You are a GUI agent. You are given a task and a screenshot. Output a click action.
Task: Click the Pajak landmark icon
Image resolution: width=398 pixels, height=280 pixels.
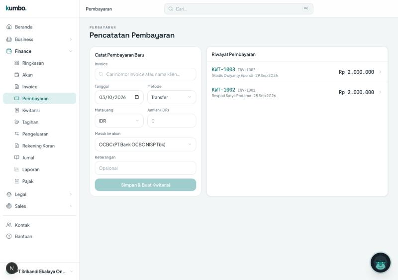[x=17, y=181]
